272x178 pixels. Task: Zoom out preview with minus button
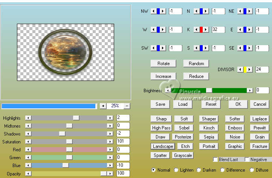pos(127,106)
